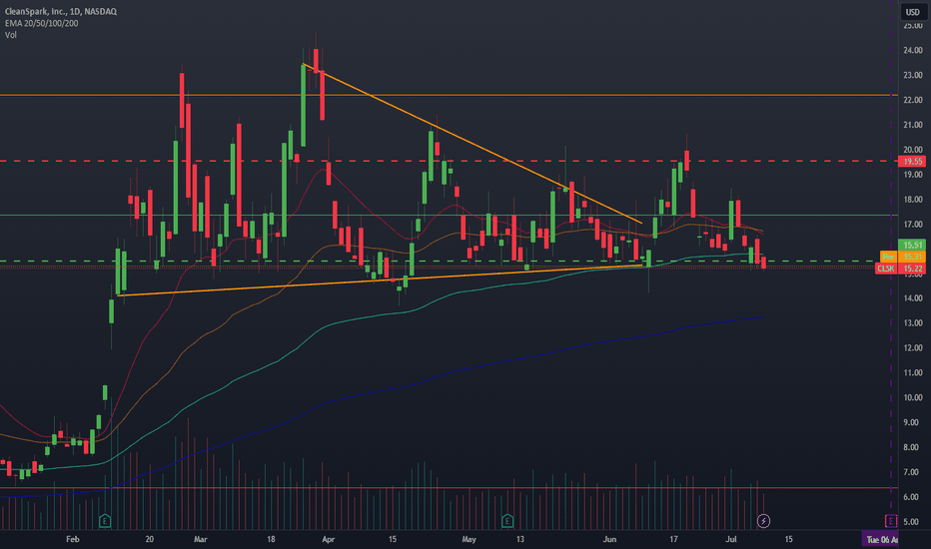The image size is (931, 549).
Task: Click the May label on time axis
Action: coord(468,539)
